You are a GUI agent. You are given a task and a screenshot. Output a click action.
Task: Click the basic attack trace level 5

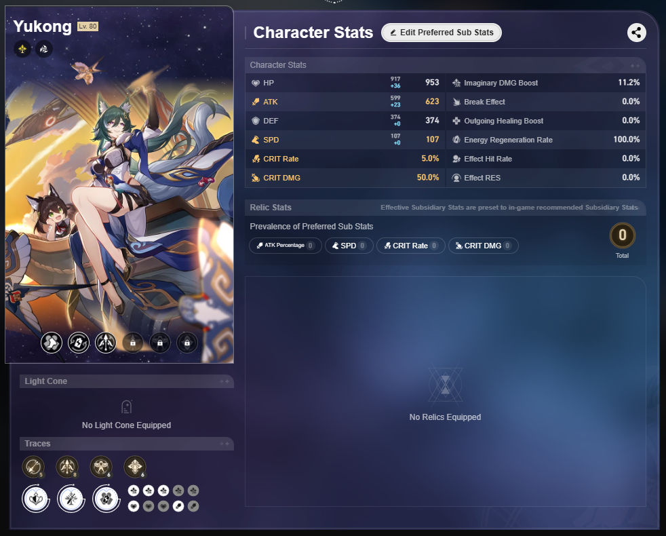[x=33, y=466]
